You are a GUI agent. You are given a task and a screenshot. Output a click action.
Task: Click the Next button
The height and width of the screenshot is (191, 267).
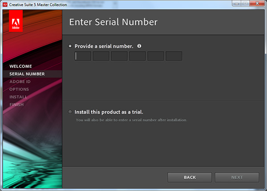click(237, 177)
